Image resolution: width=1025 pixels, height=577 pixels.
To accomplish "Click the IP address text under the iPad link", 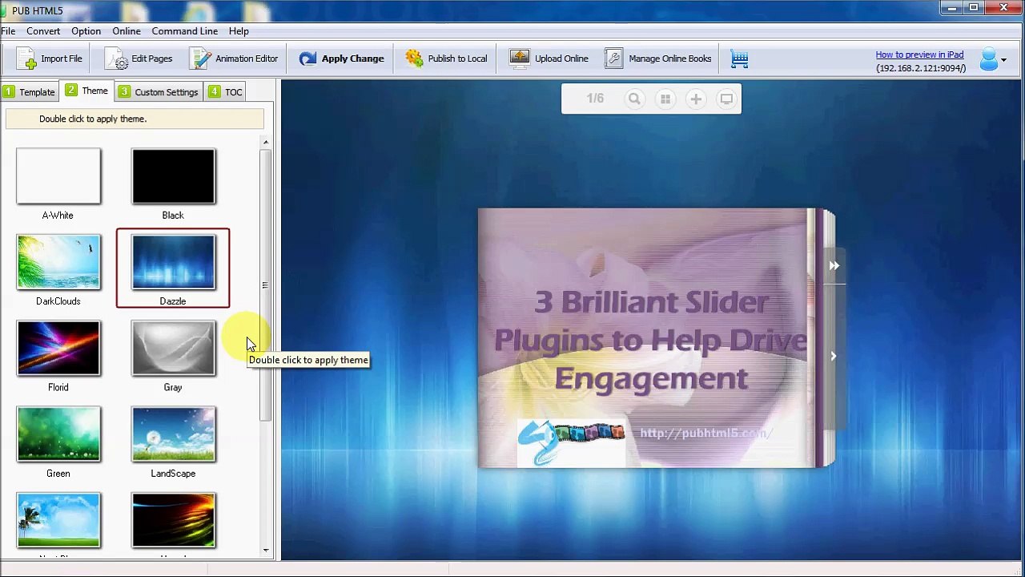I will pos(921,68).
